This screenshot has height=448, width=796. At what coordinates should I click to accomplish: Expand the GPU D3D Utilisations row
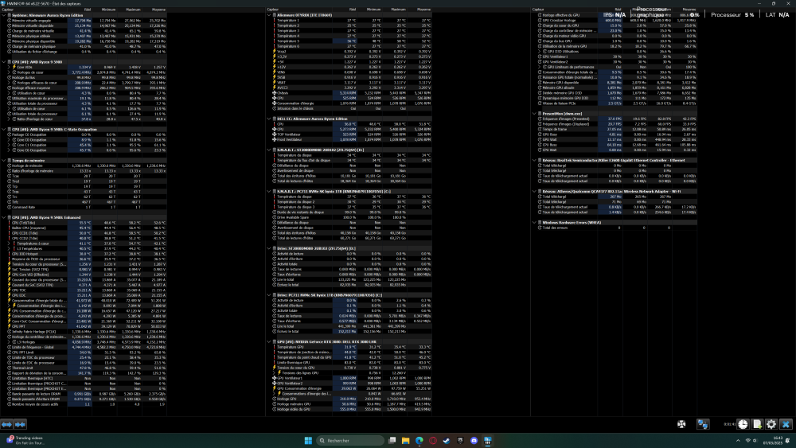pyautogui.click(x=539, y=51)
